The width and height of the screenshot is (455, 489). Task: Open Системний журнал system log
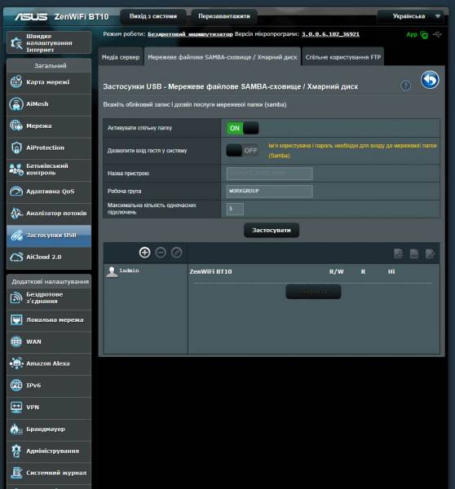click(49, 473)
